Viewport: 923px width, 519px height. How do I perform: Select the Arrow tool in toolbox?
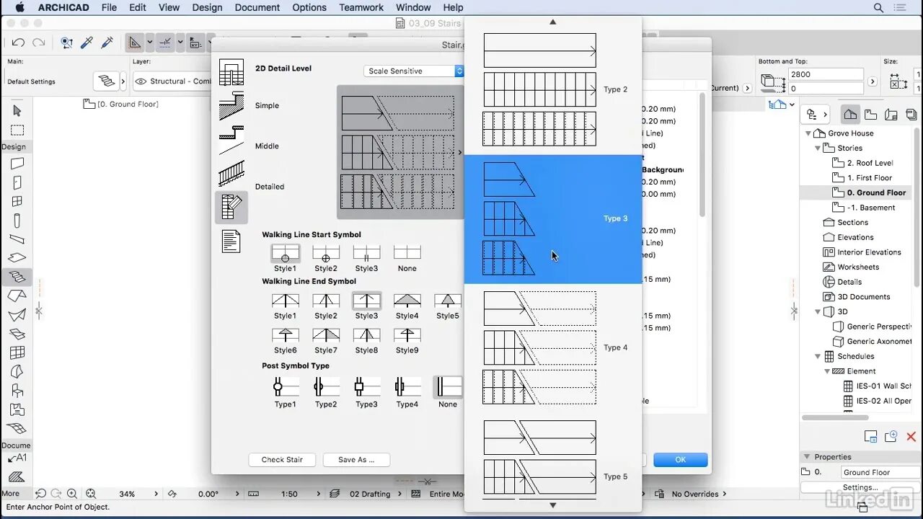17,110
